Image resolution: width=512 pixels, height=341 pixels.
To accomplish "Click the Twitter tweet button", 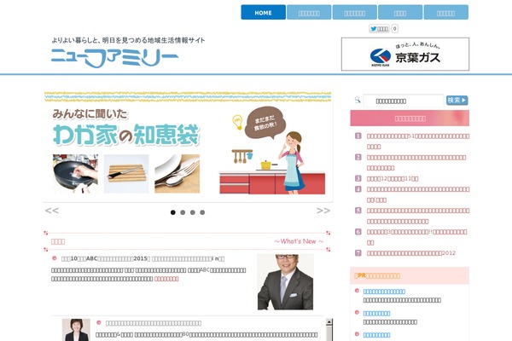I will 379,29.
